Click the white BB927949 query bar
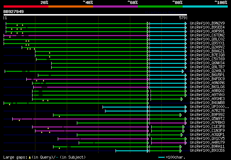The width and height of the screenshot is (231, 160). tap(95, 15)
